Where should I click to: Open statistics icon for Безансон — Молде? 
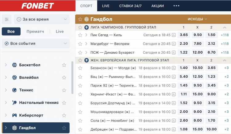click(174, 68)
